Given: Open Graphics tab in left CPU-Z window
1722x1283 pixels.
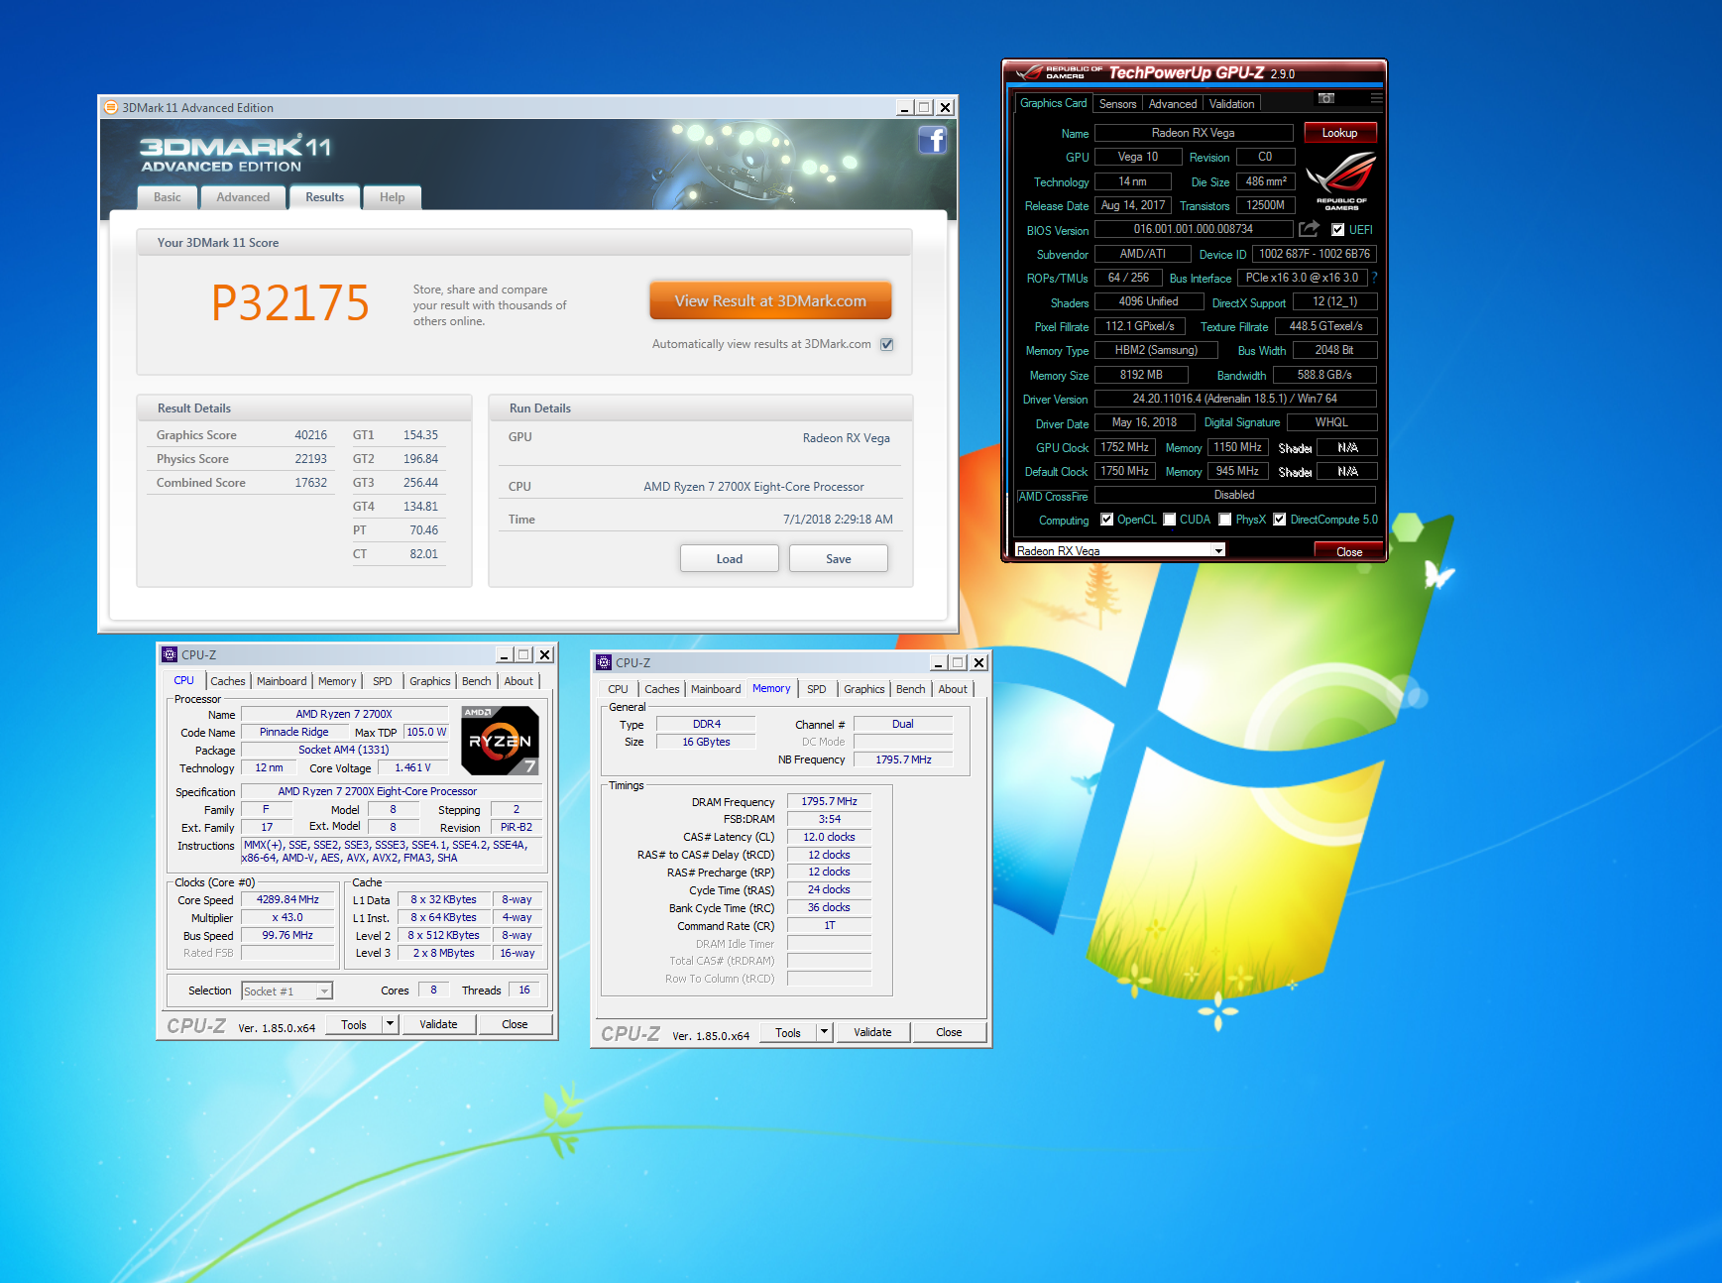Looking at the screenshot, I should pyautogui.click(x=429, y=681).
